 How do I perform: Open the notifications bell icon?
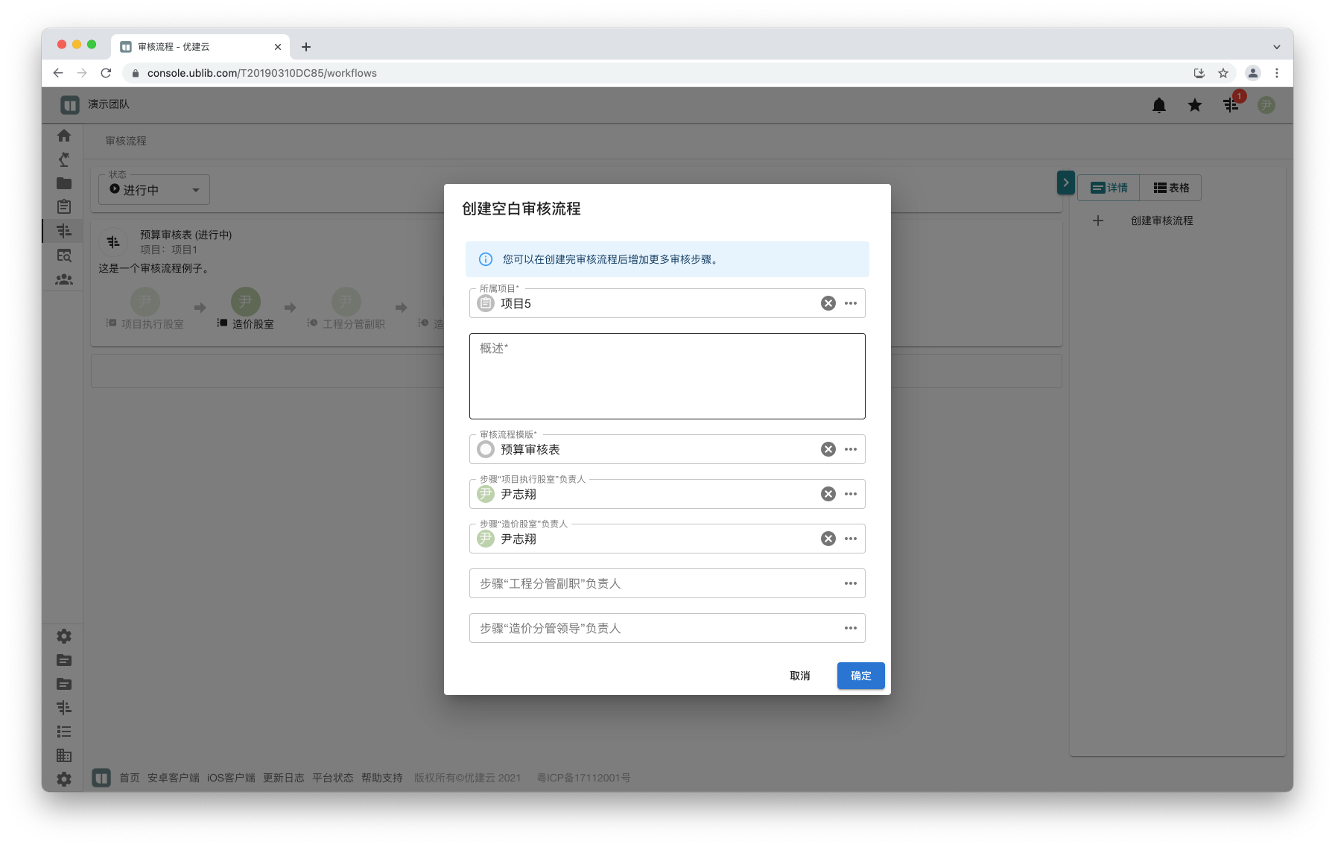point(1159,105)
